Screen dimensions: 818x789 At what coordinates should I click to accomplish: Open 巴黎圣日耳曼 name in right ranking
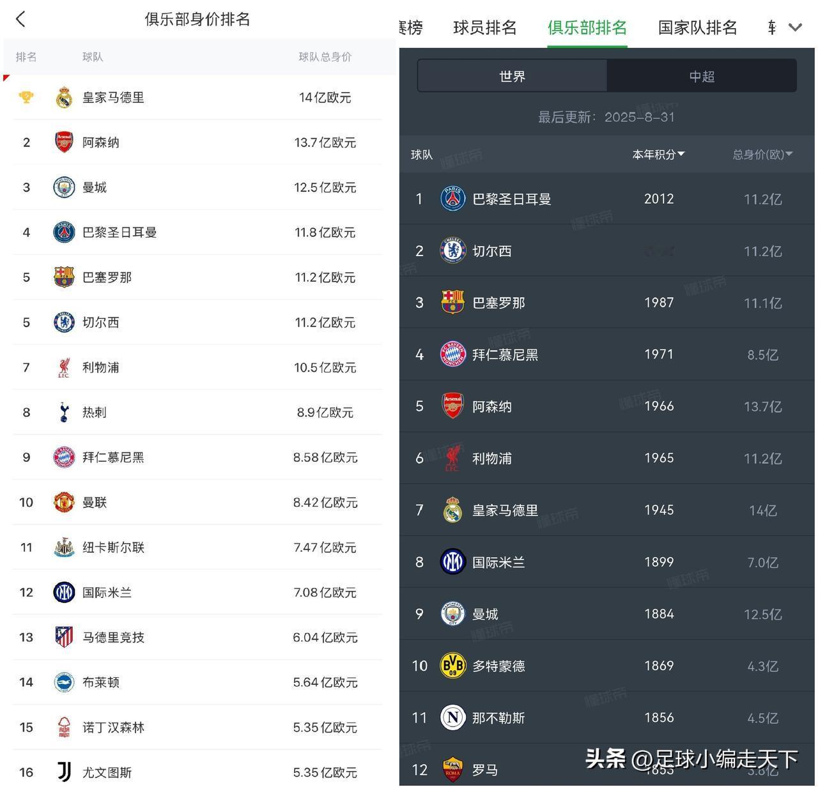(512, 199)
